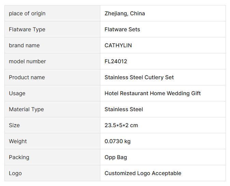The width and height of the screenshot is (230, 186).
Task: Click the 'brand name' row label
Action: click(x=24, y=46)
